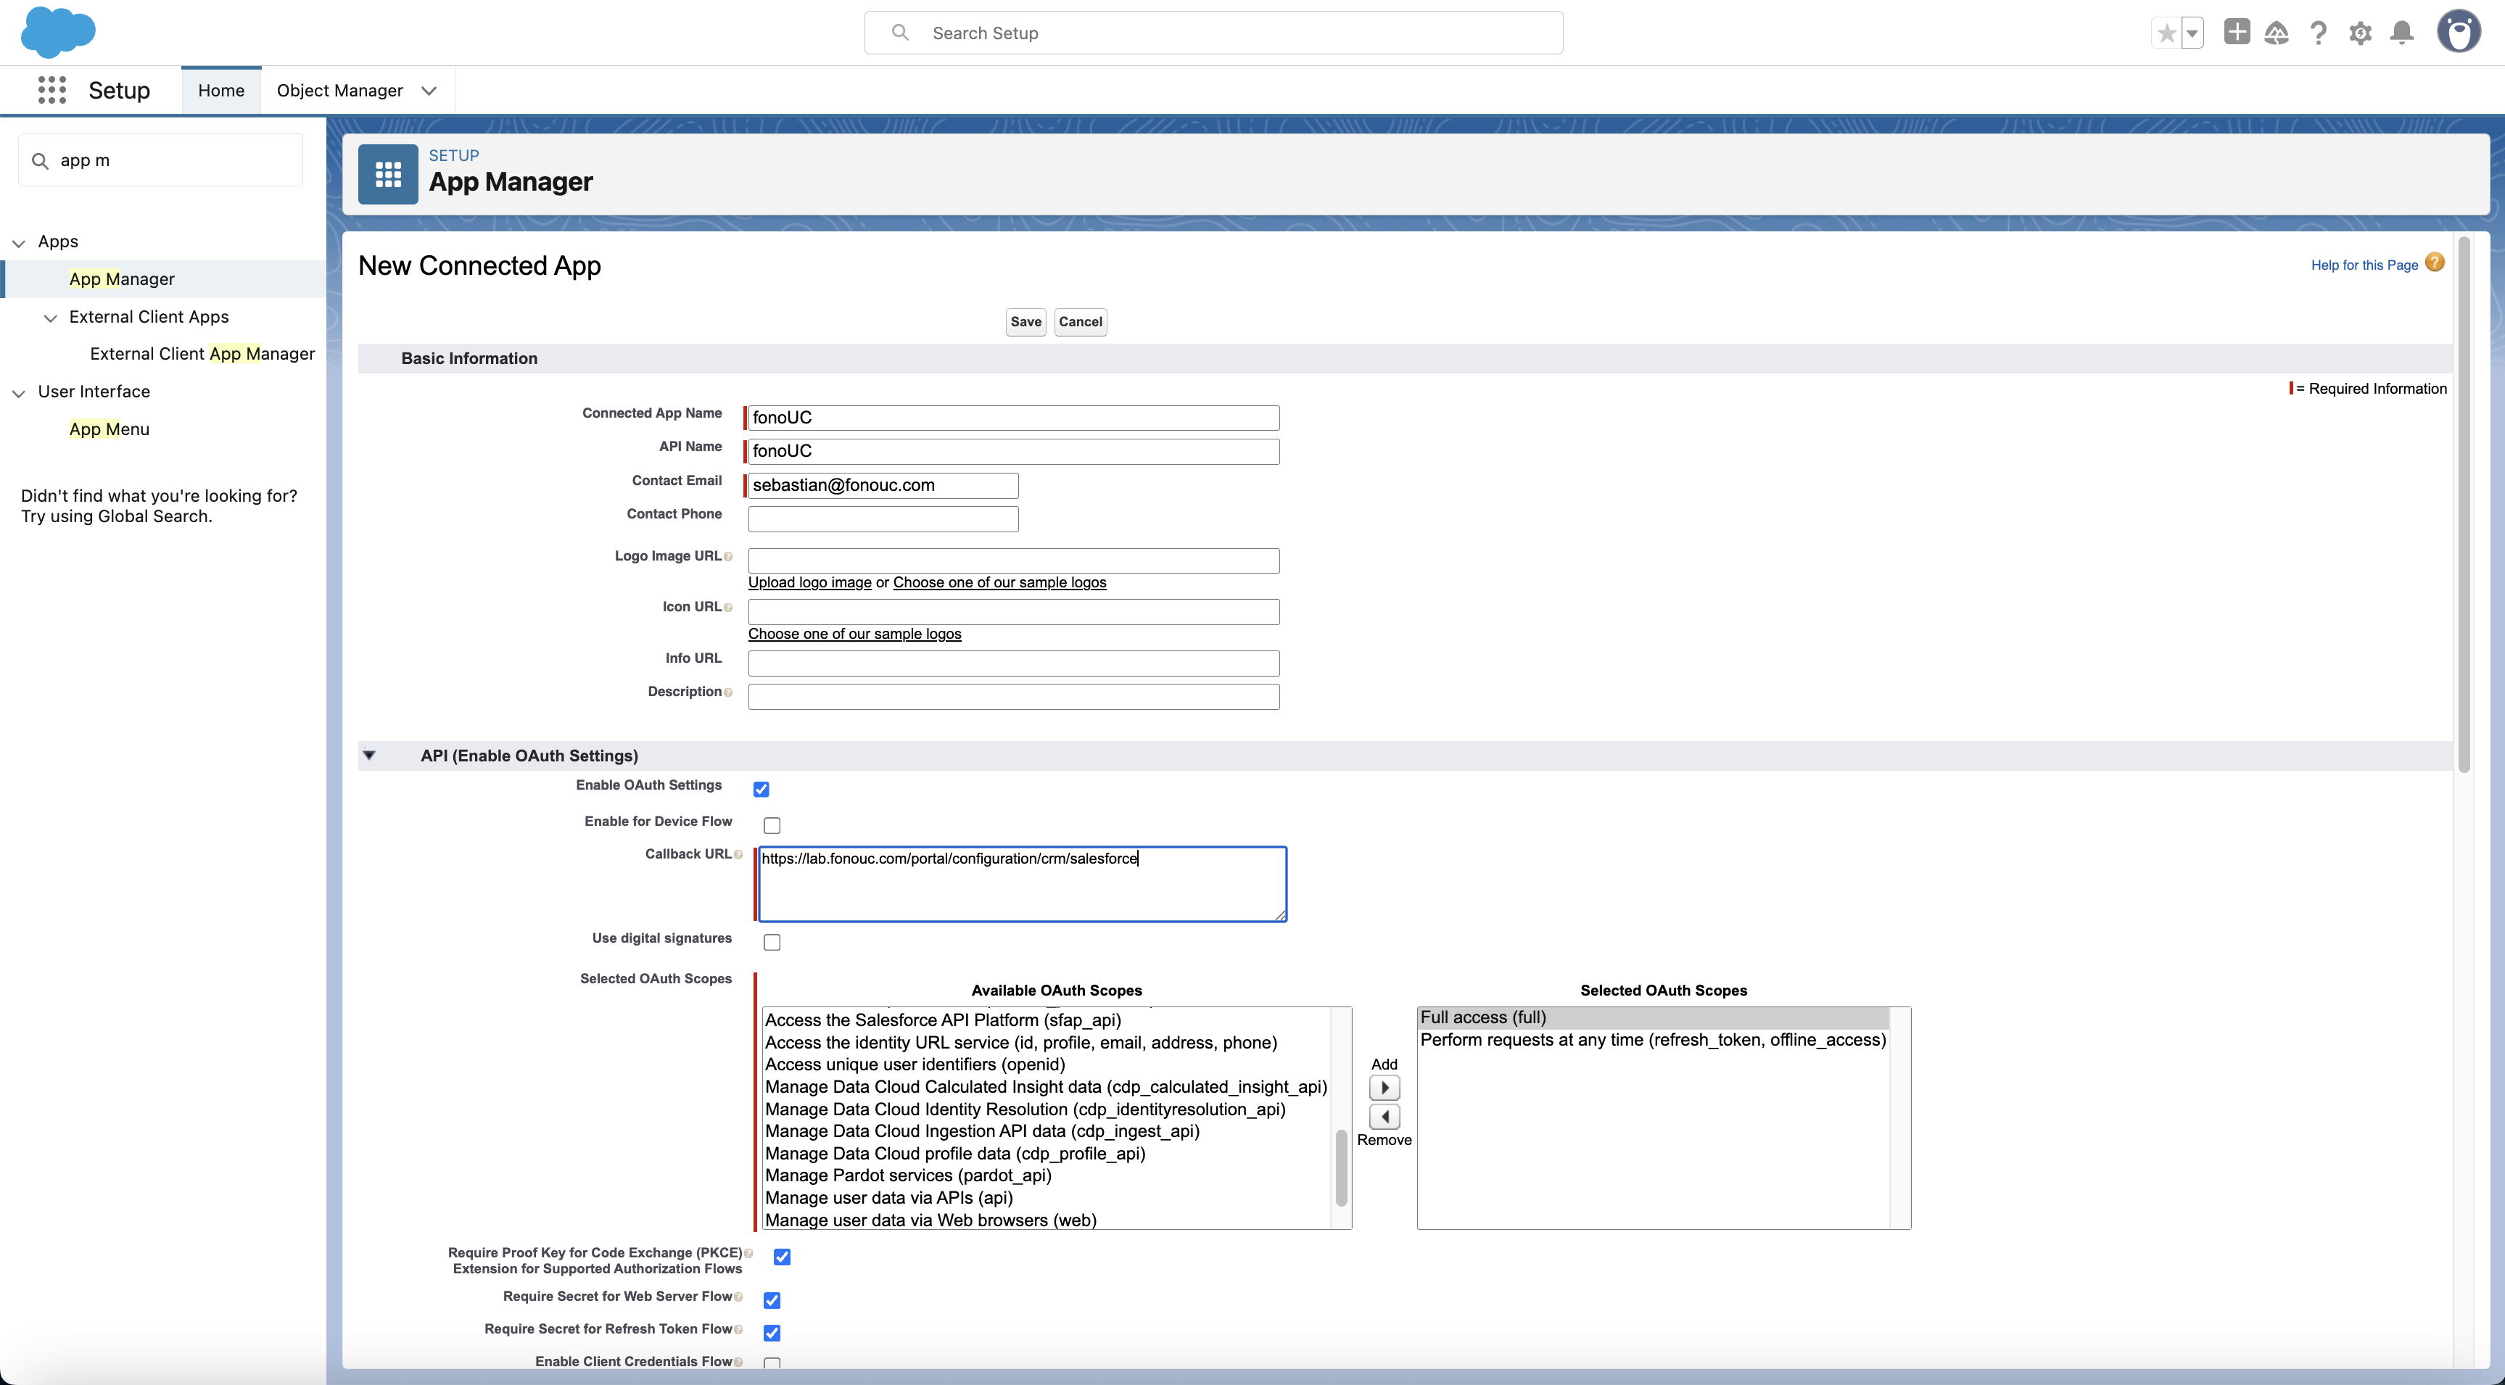The height and width of the screenshot is (1385, 2505).
Task: Open the help question mark icon
Action: 2319,33
